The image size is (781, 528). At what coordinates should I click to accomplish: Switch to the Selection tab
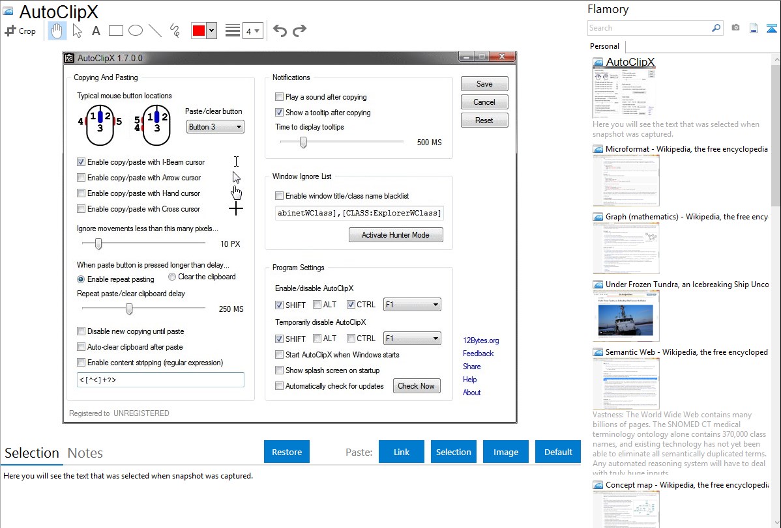coord(32,453)
